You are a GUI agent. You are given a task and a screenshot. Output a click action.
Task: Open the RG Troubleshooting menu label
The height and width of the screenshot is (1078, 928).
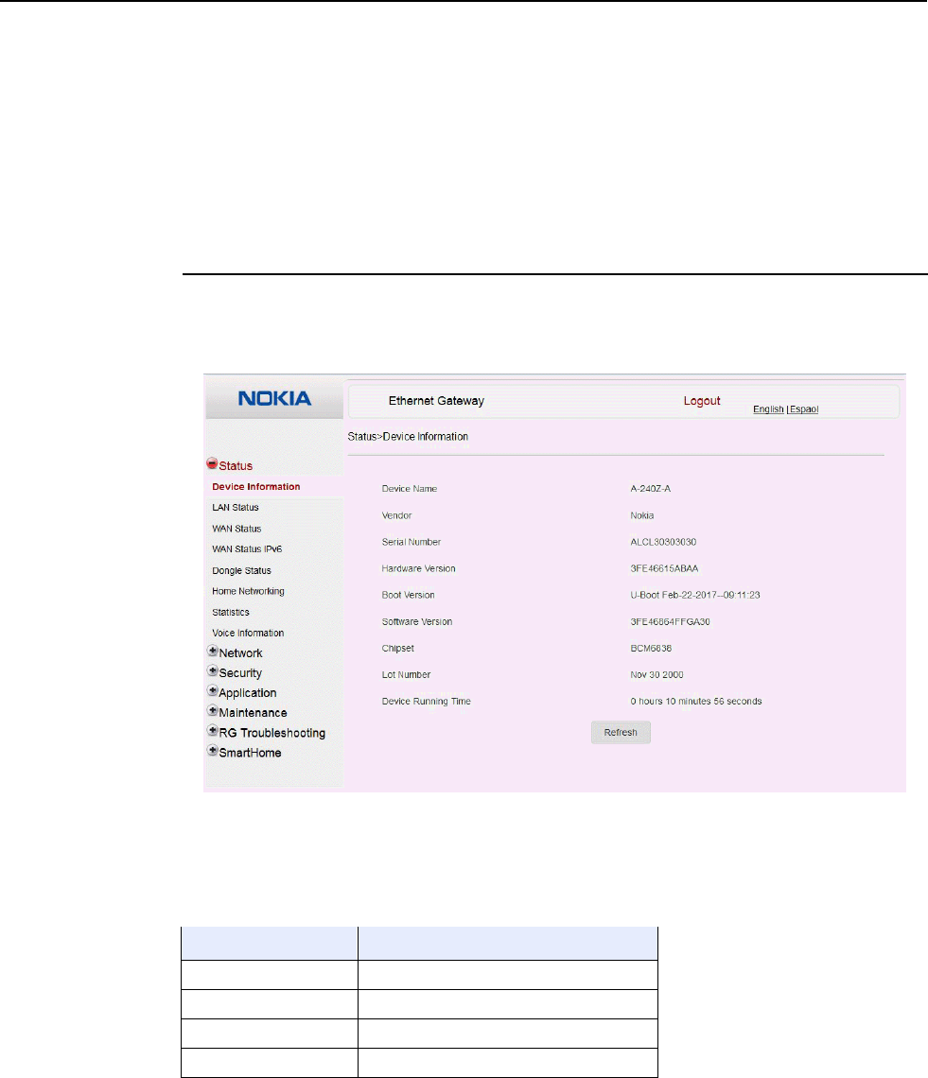click(271, 733)
